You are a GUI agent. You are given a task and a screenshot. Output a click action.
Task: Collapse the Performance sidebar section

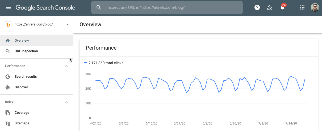pyautogui.click(x=66, y=66)
